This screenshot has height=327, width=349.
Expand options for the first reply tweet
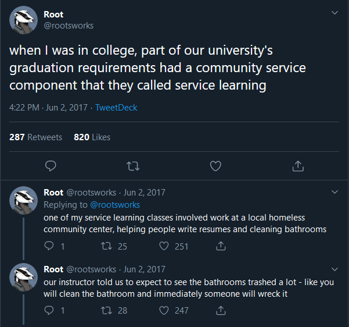334,191
